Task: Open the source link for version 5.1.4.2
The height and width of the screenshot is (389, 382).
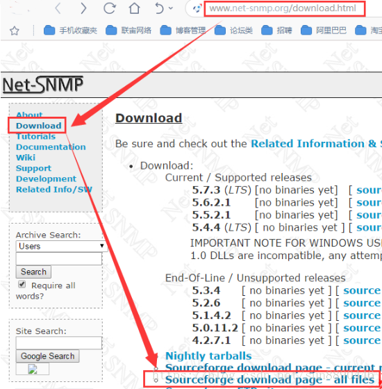Action: pyautogui.click(x=362, y=315)
